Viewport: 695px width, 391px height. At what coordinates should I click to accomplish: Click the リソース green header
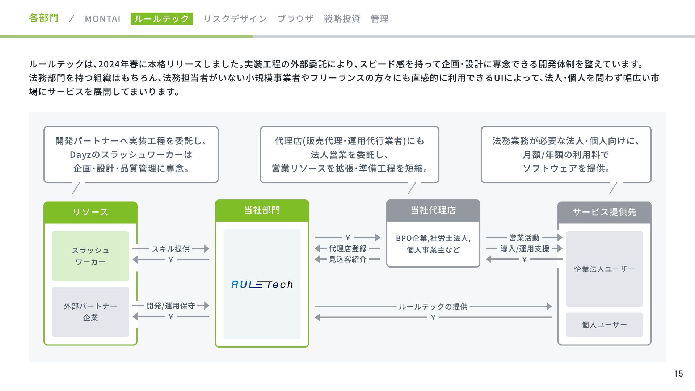(90, 212)
